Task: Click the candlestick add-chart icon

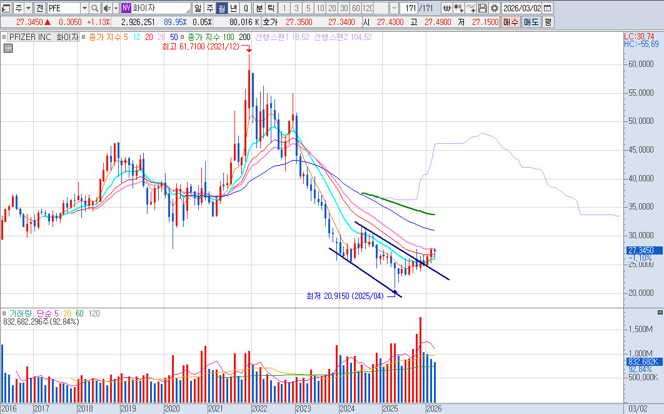Action: [x=458, y=8]
